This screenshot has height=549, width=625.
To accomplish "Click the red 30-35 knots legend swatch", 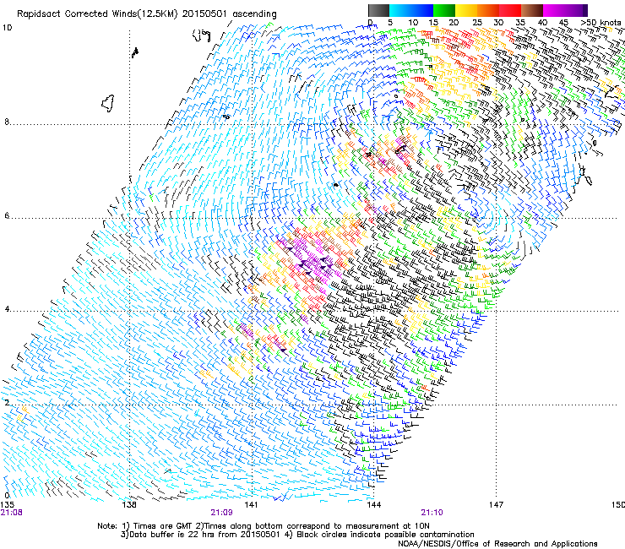I will [510, 10].
